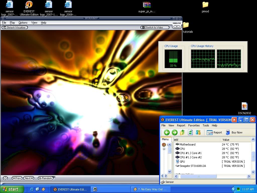This screenshot has height=193, width=257.
Task: Click Buy Now in the EVEREST toolbar
Action: pyautogui.click(x=234, y=132)
